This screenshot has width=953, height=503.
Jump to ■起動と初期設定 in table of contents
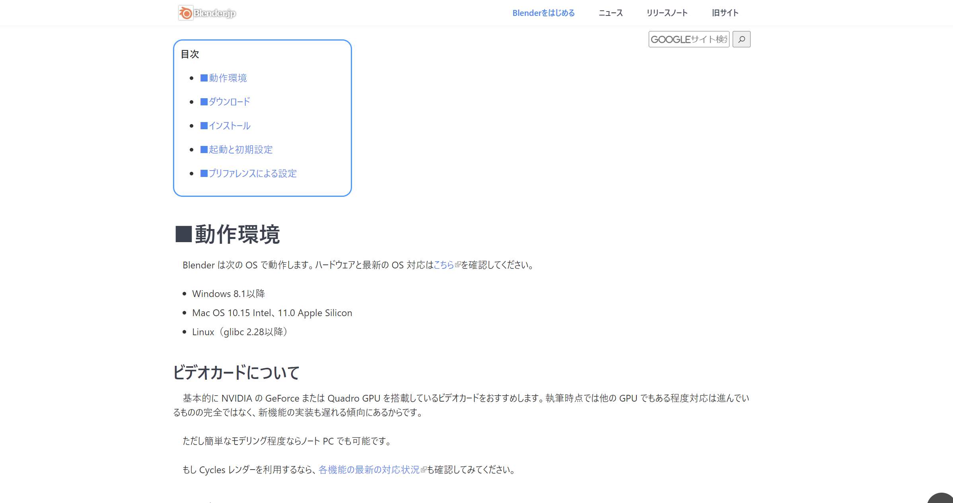click(237, 150)
